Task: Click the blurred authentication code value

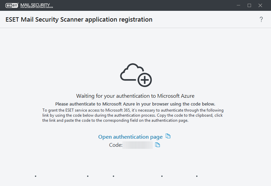Action: click(x=138, y=145)
